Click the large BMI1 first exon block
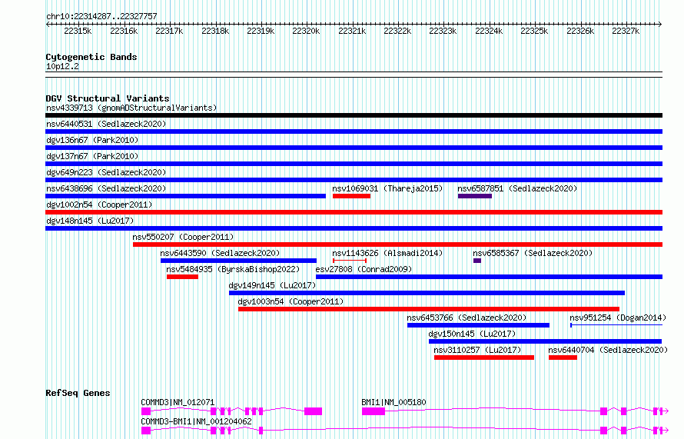This screenshot has width=684, height=439. coord(374,411)
